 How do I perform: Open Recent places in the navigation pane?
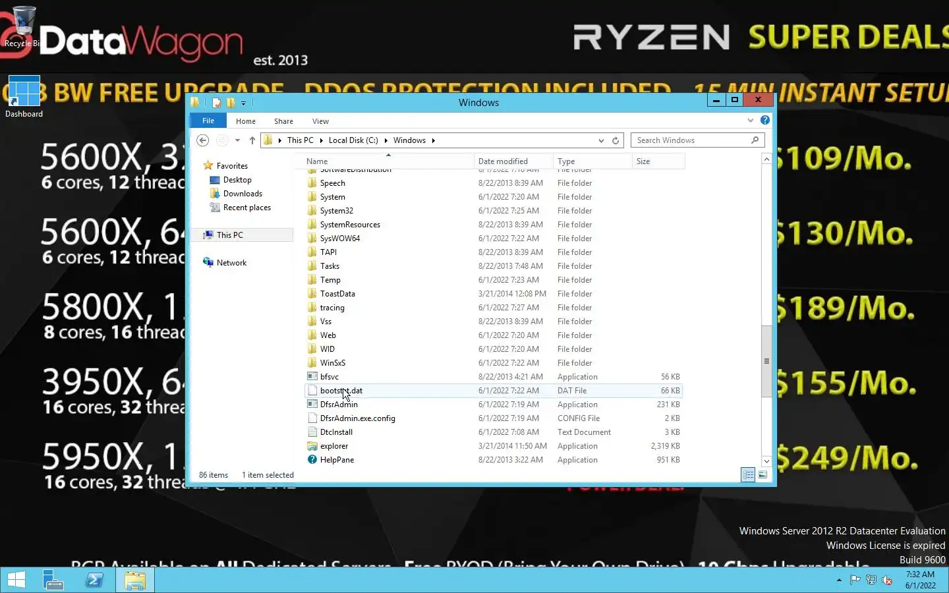[247, 208]
